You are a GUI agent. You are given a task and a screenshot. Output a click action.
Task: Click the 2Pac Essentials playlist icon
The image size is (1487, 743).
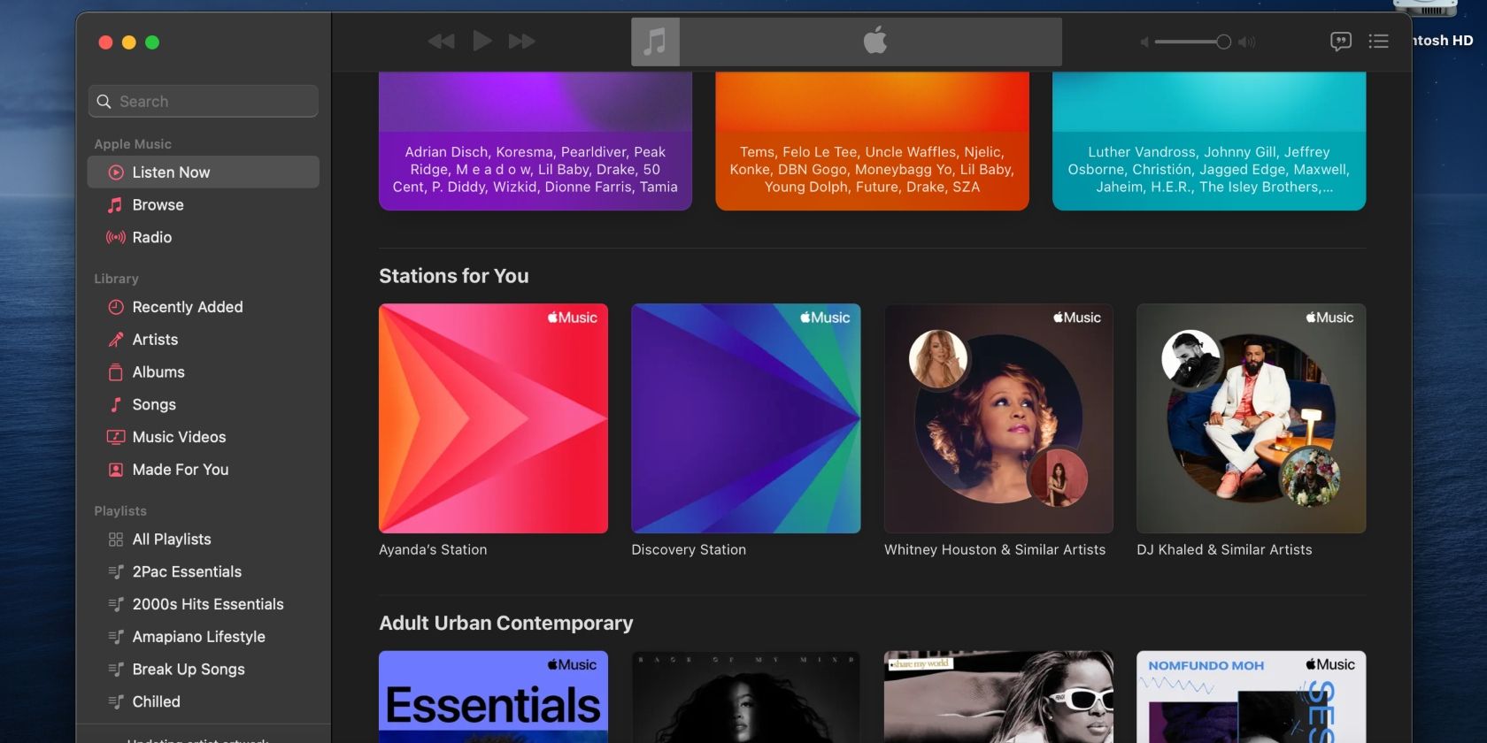point(116,572)
